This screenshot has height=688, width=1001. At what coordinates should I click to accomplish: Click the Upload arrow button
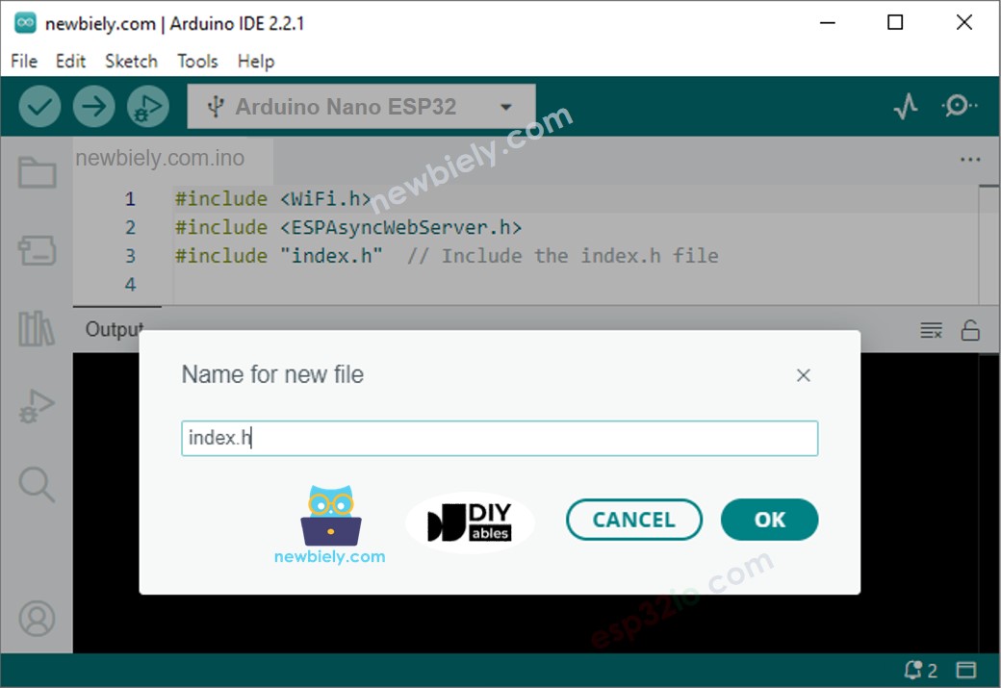coord(93,107)
